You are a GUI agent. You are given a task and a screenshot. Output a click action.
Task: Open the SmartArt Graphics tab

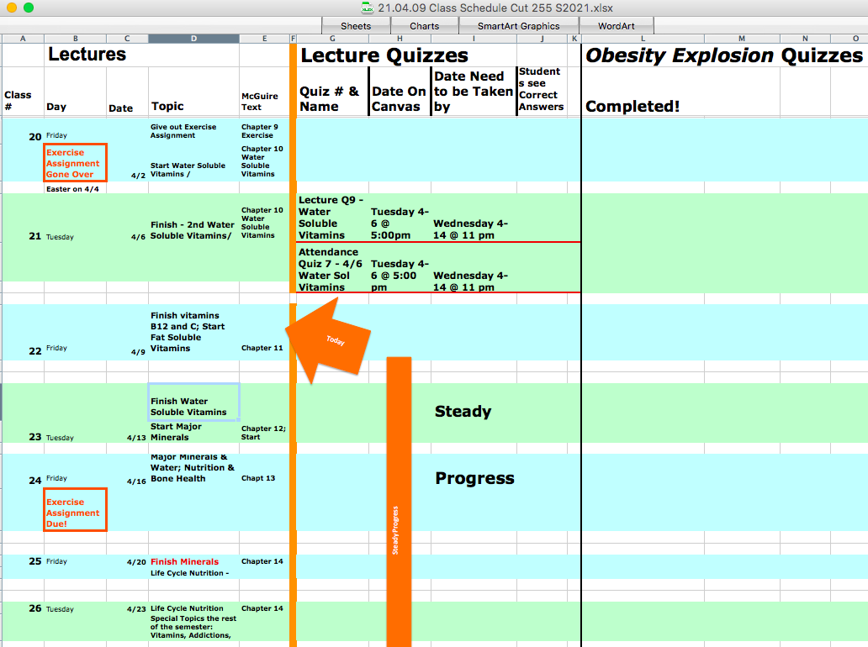click(518, 26)
